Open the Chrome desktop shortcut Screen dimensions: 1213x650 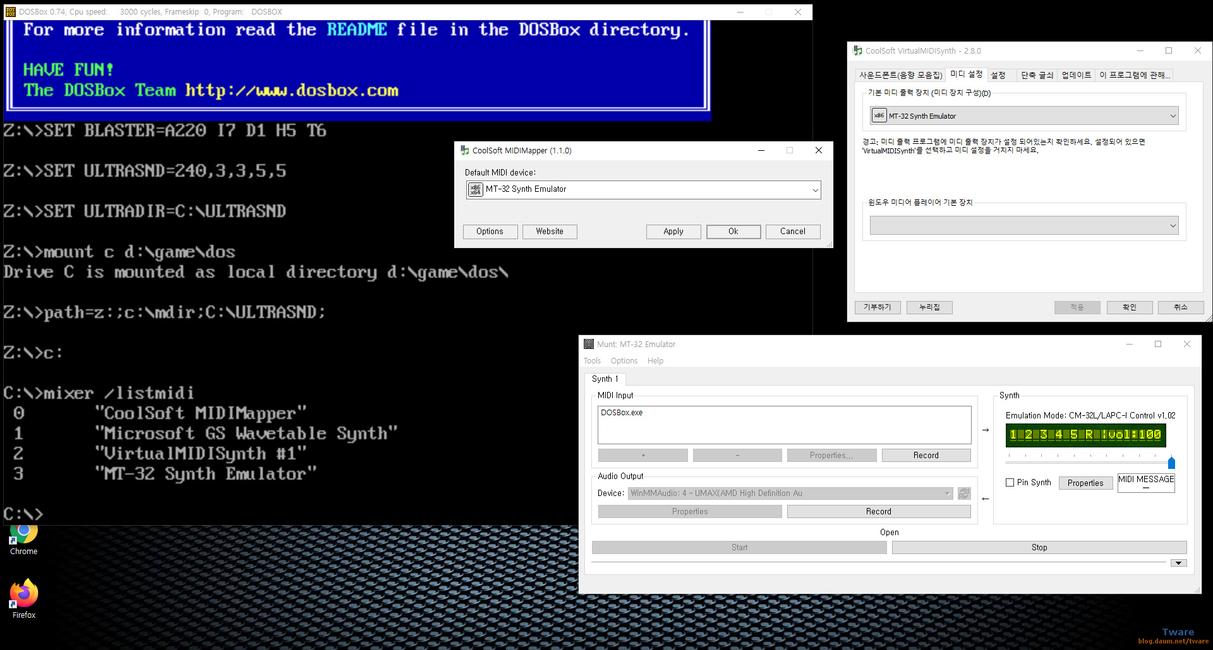[23, 540]
